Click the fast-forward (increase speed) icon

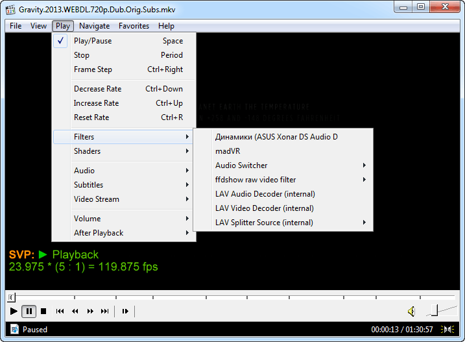click(x=90, y=311)
